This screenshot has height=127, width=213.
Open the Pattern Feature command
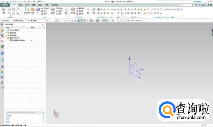(x=45, y=8)
